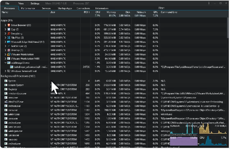Click the WmiPrvSE.exe process icon
The height and width of the screenshot is (149, 230).
pos(6,102)
